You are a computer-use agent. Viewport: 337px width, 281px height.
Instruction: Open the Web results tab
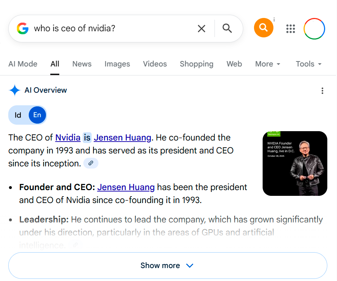pyautogui.click(x=234, y=64)
